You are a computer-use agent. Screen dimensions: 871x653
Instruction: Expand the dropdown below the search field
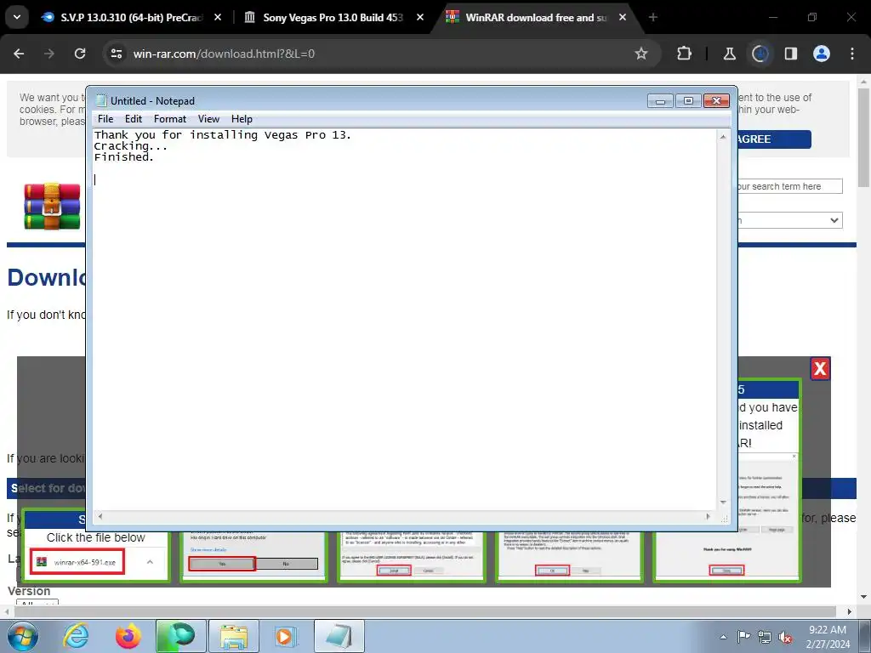click(789, 220)
